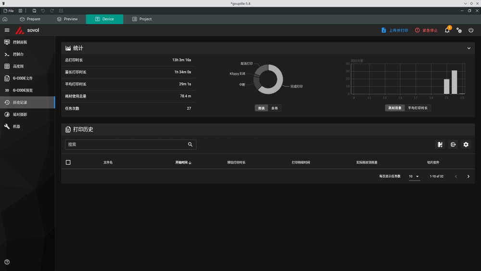
Task: Tick the select-all checkbox in table header
Action: coord(68,162)
